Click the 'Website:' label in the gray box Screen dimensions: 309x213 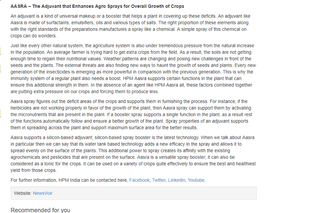tap(23, 193)
